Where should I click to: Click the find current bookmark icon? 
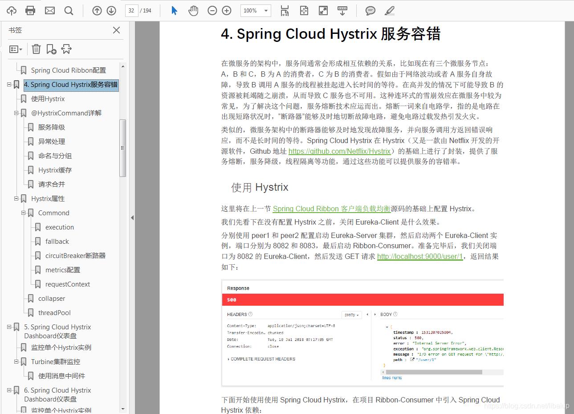point(66,49)
